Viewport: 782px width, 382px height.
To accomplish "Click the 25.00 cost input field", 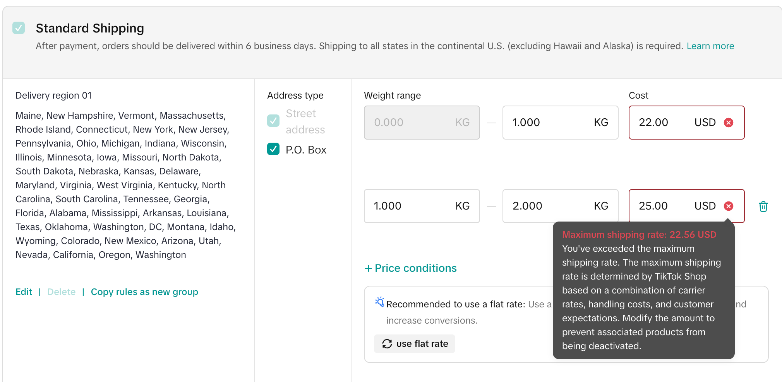I will [662, 206].
